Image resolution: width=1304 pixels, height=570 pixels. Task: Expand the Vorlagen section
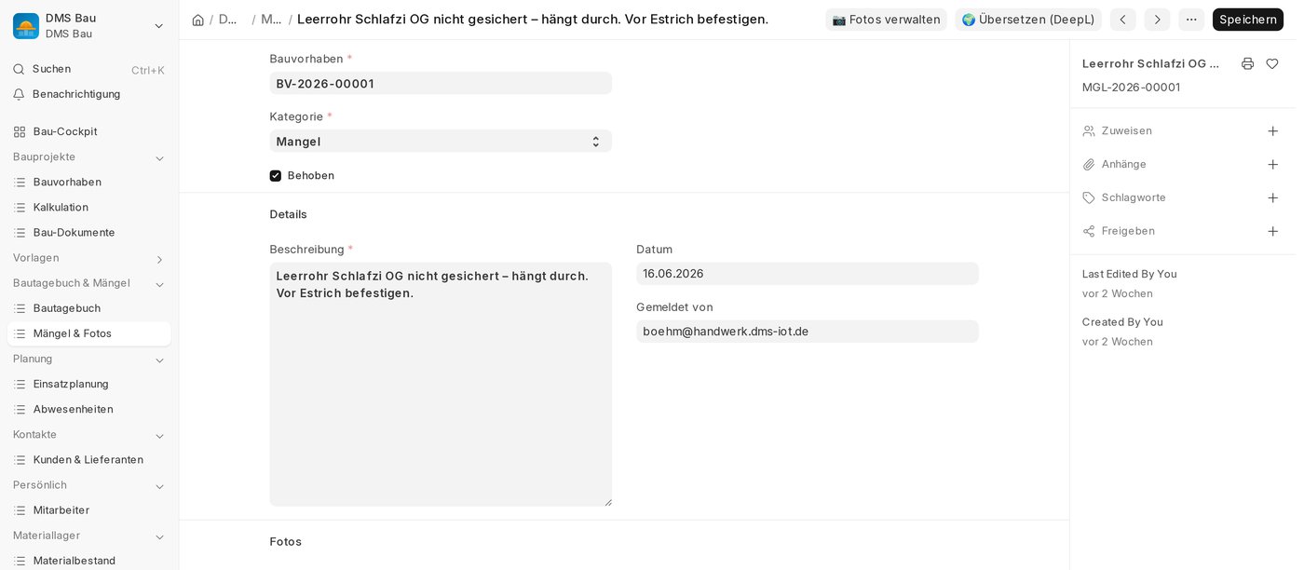click(159, 259)
